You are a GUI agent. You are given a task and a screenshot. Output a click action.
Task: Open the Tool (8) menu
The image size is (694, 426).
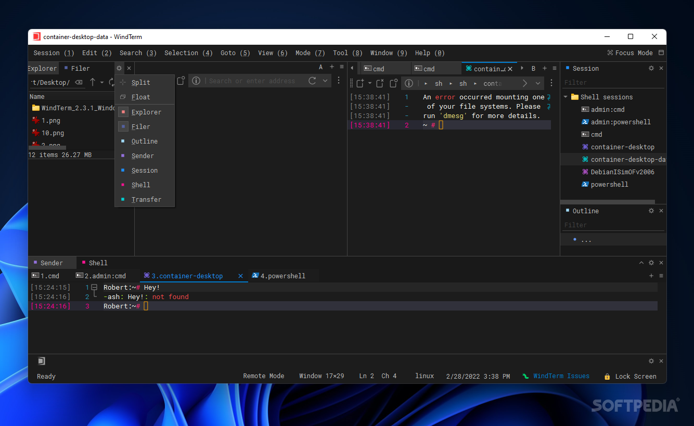348,53
